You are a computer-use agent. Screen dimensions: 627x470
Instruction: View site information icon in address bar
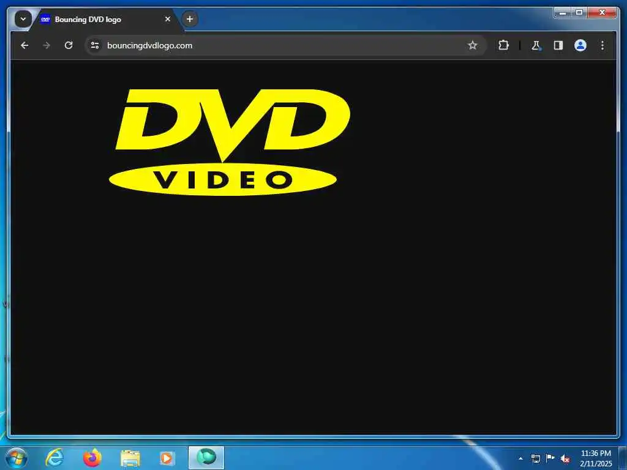[95, 45]
